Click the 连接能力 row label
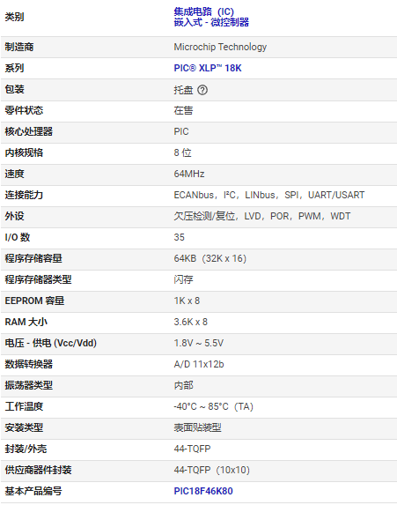This screenshot has height=505, width=397. click(24, 195)
